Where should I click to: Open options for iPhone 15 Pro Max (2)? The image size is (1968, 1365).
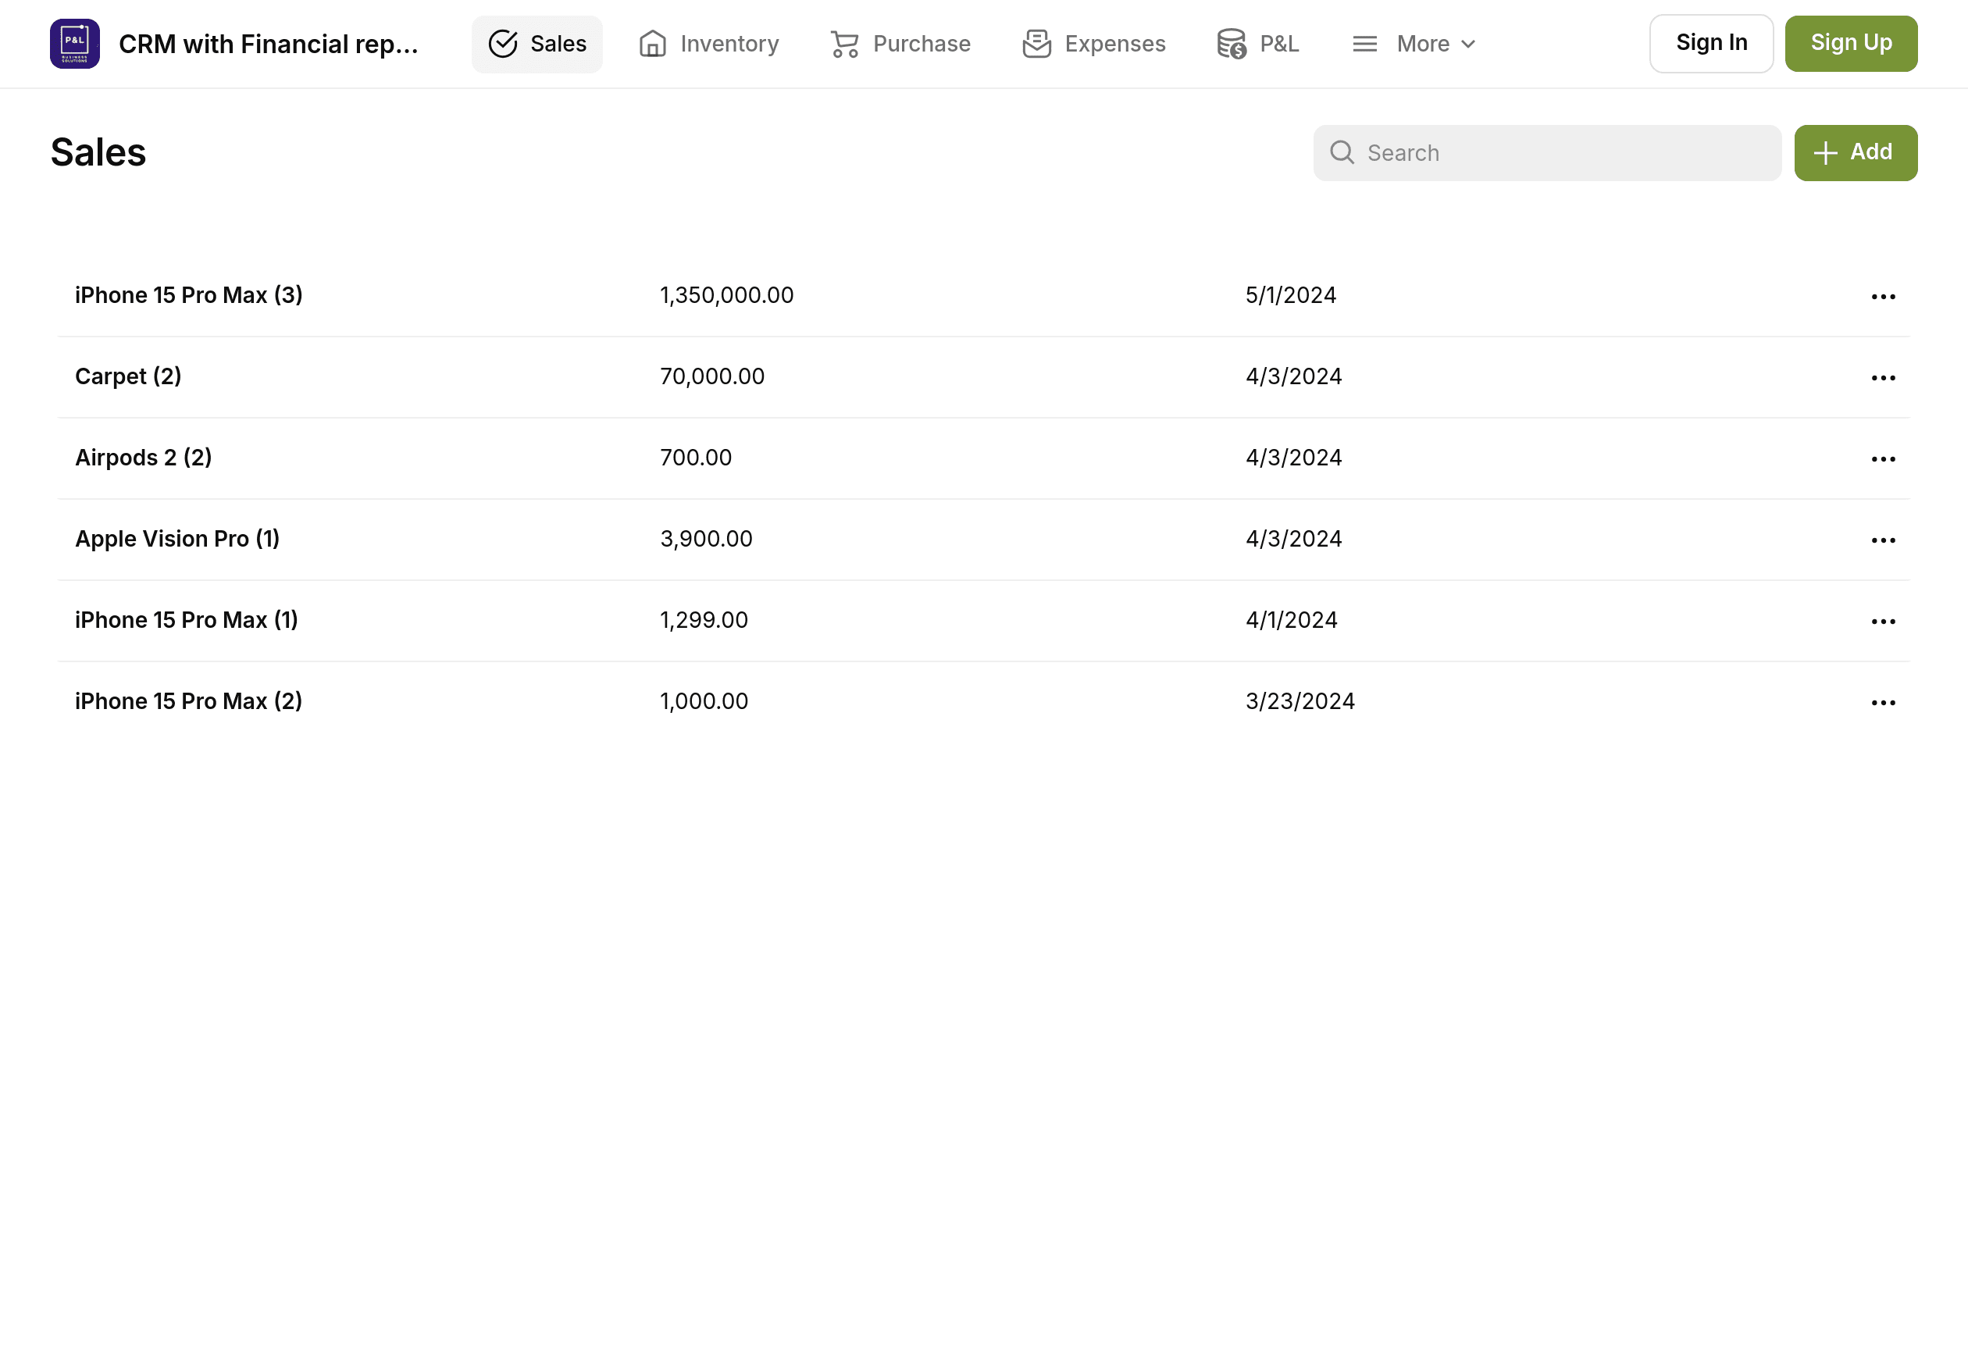coord(1883,701)
